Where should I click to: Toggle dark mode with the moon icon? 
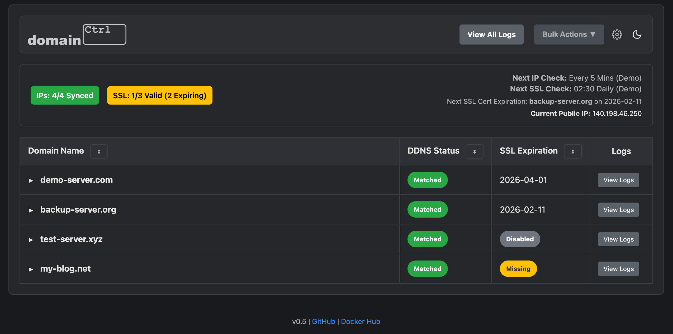pyautogui.click(x=637, y=35)
